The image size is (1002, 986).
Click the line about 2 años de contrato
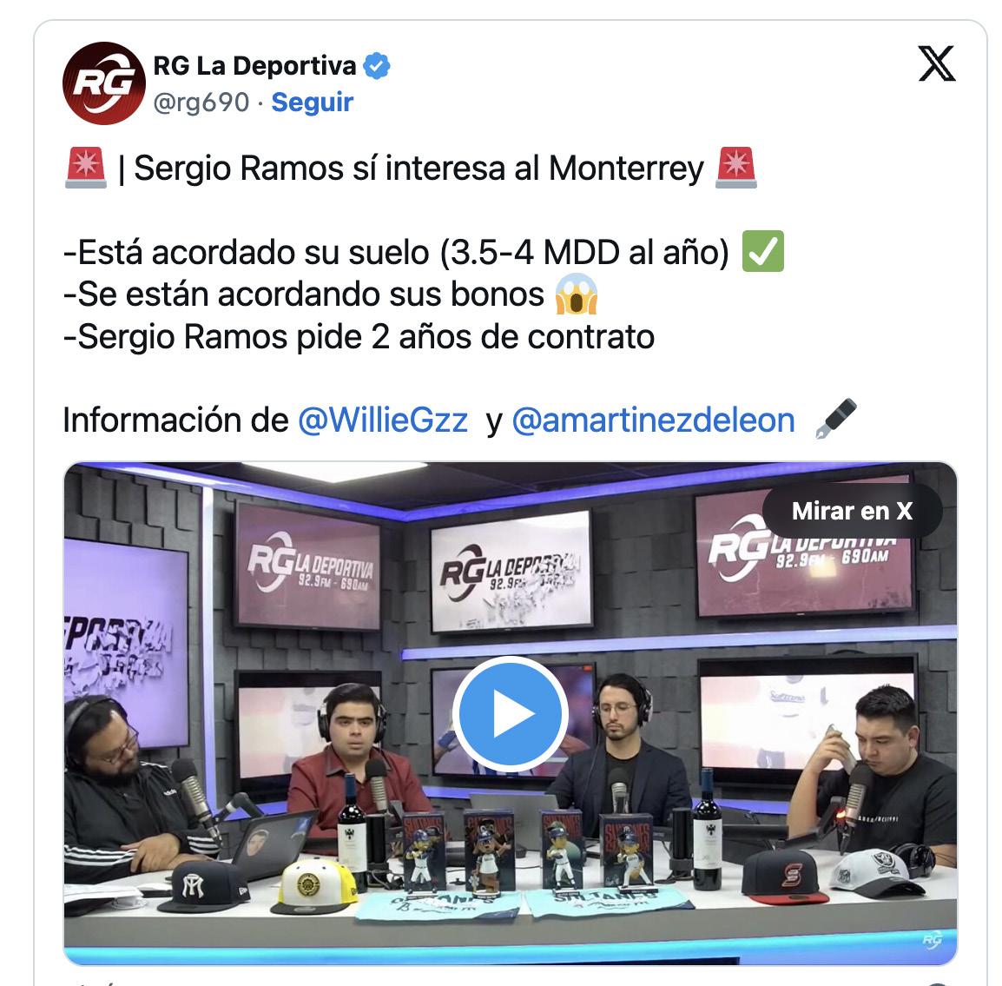[x=359, y=337]
